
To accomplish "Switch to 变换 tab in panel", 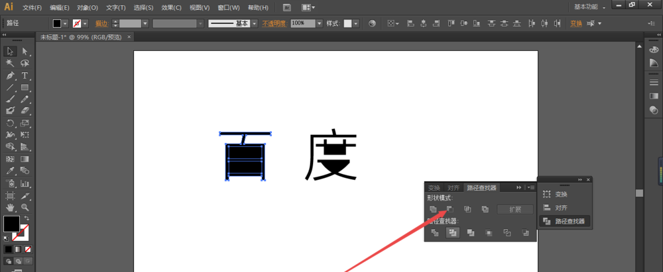I will 434,188.
